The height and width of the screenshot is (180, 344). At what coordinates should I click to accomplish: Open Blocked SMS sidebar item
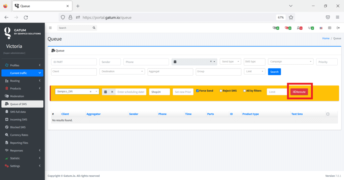tap(23, 127)
